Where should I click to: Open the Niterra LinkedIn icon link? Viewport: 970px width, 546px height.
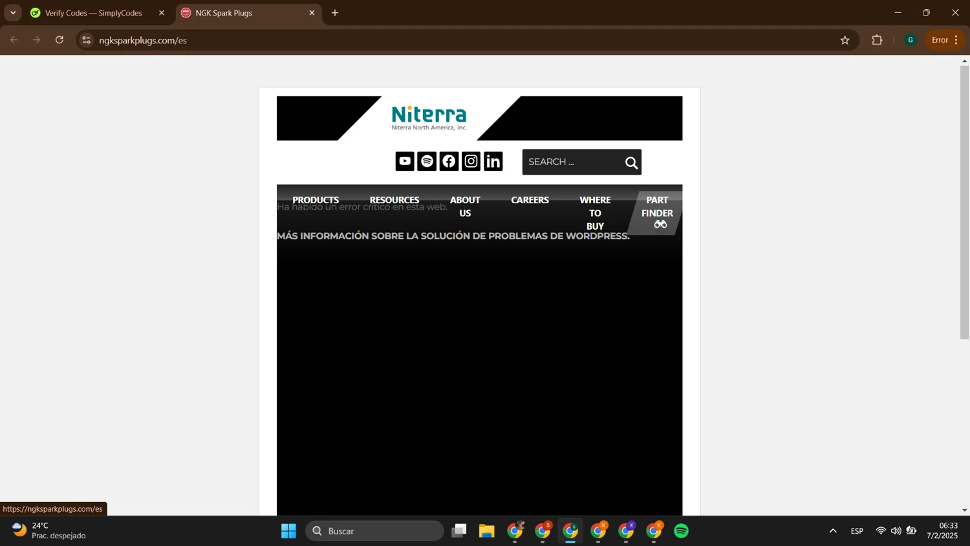(x=493, y=161)
